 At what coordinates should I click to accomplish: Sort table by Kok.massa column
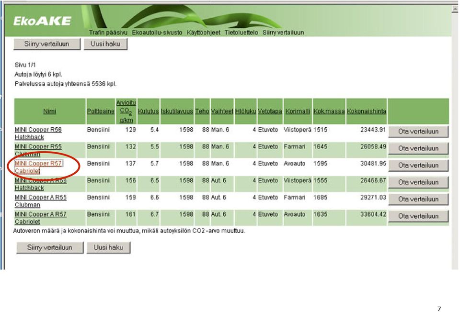coord(329,111)
